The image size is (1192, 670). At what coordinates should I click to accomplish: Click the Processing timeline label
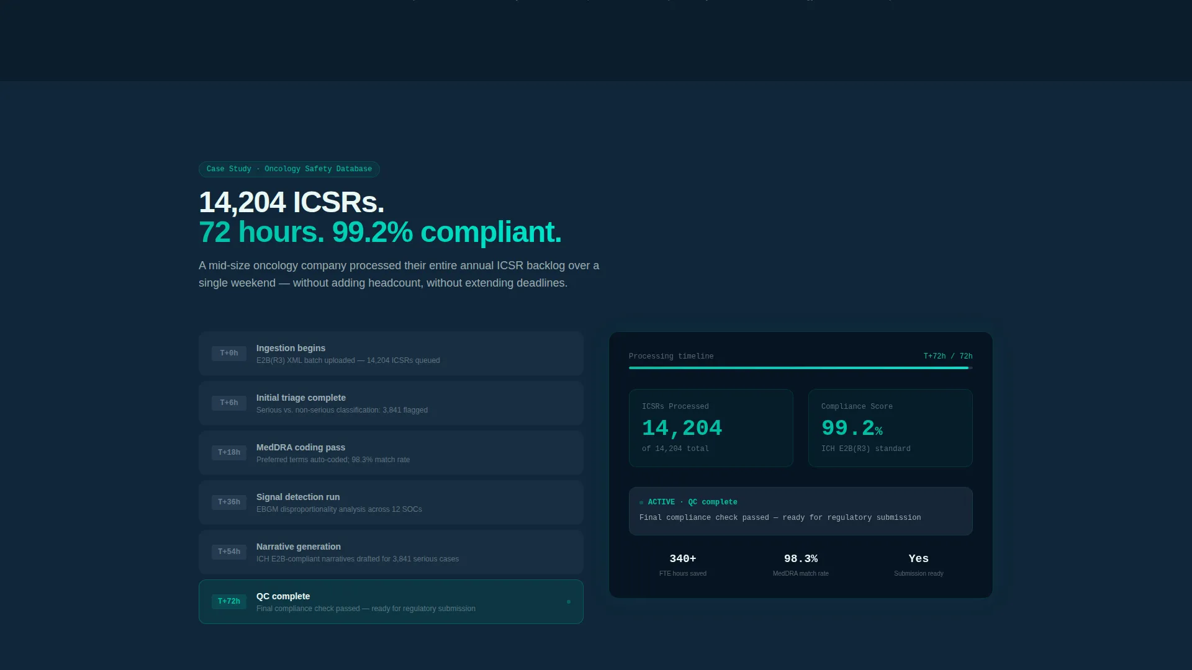coord(671,356)
